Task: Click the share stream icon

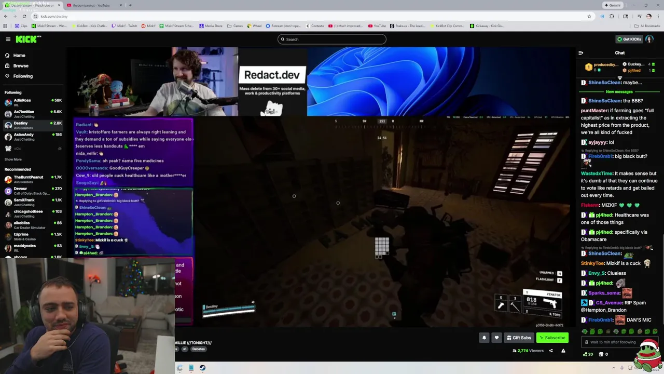Action: pos(551,351)
